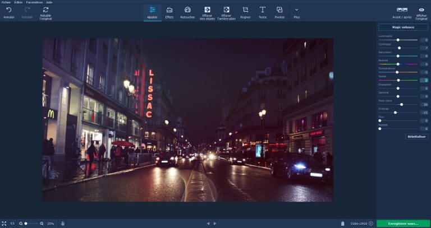This screenshot has height=228, width=431.
Task: Click the green Enregistrer sous button
Action: click(403, 224)
